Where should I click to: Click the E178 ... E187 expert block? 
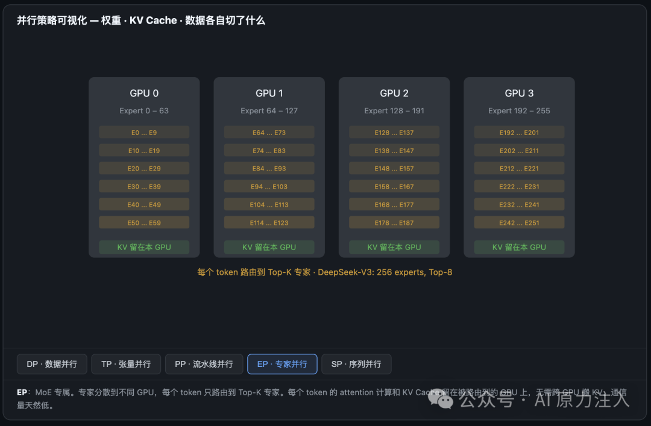click(x=394, y=222)
